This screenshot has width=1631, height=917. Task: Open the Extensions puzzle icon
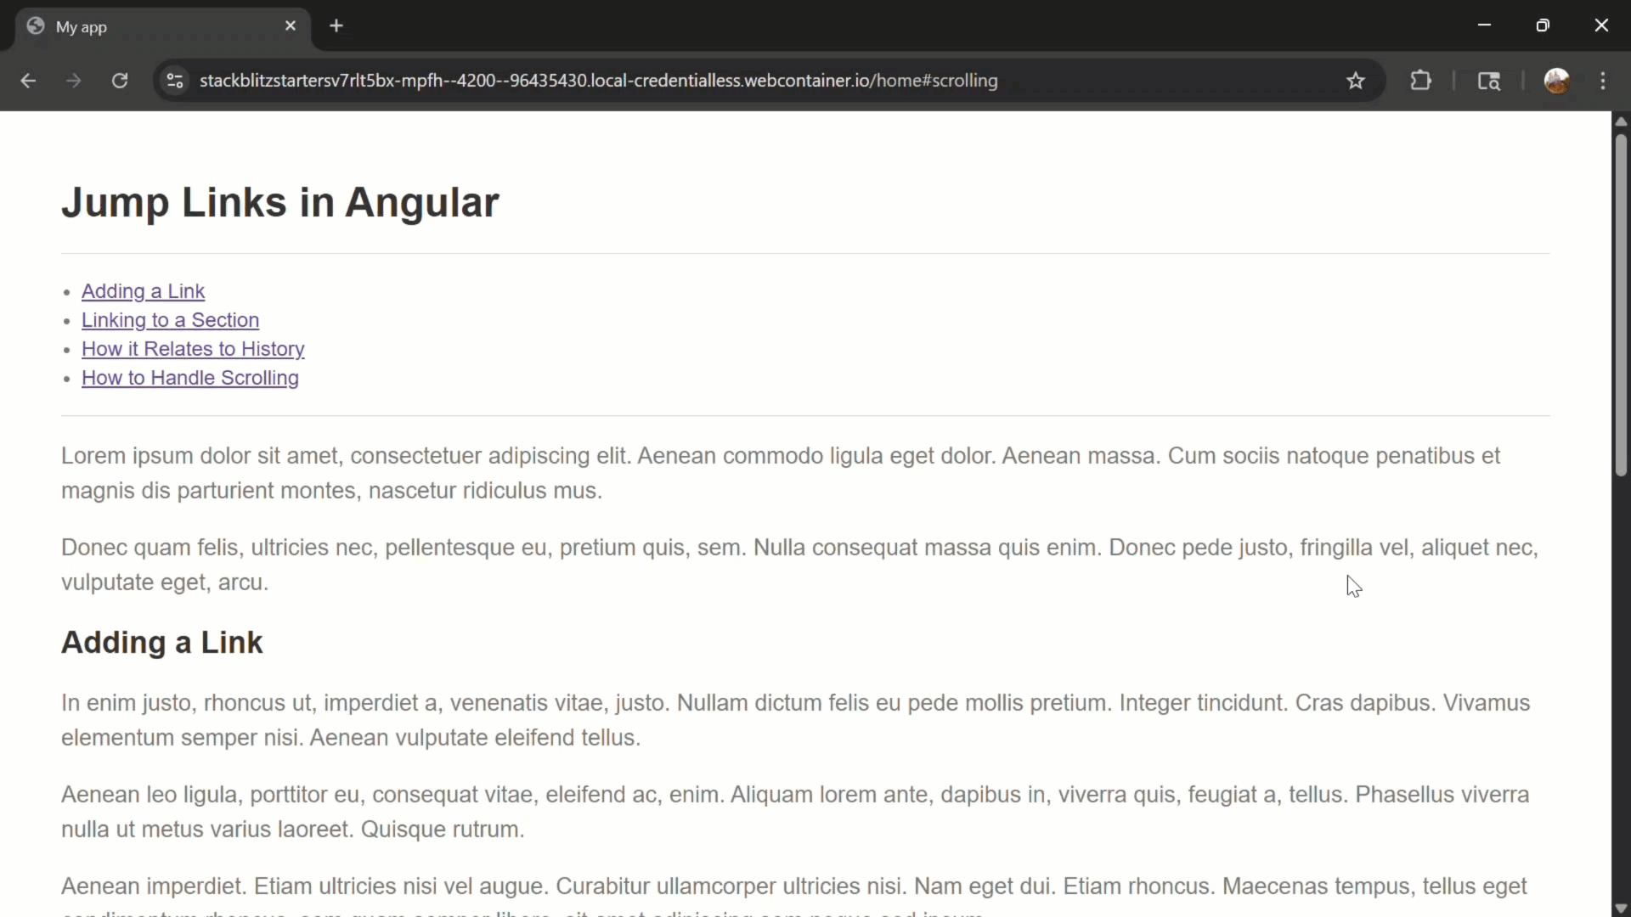coord(1421,81)
